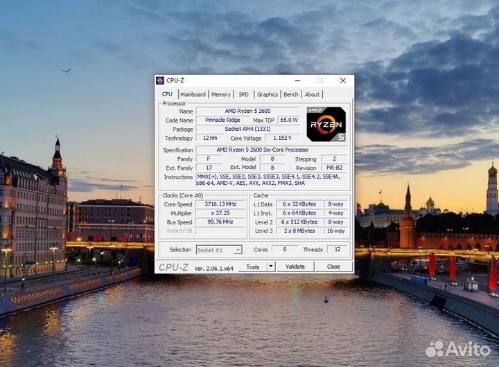This screenshot has width=499, height=367.
Task: Click the Core Voltage value 1.152 V
Action: click(282, 138)
